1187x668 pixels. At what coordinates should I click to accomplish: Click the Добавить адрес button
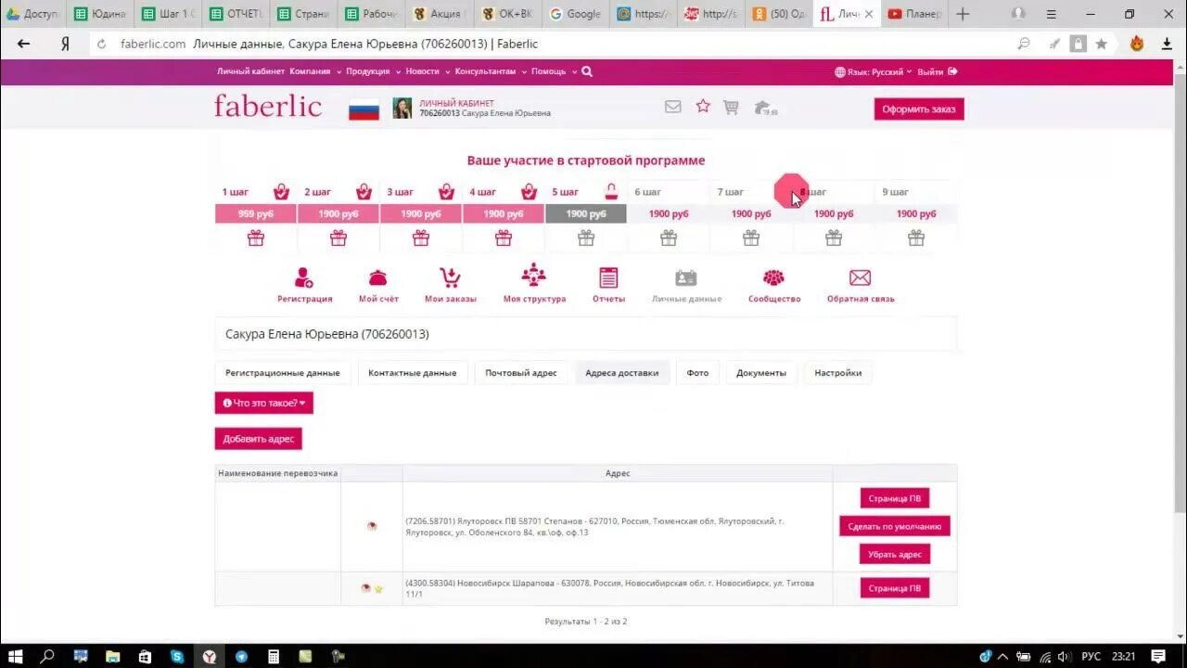point(259,439)
